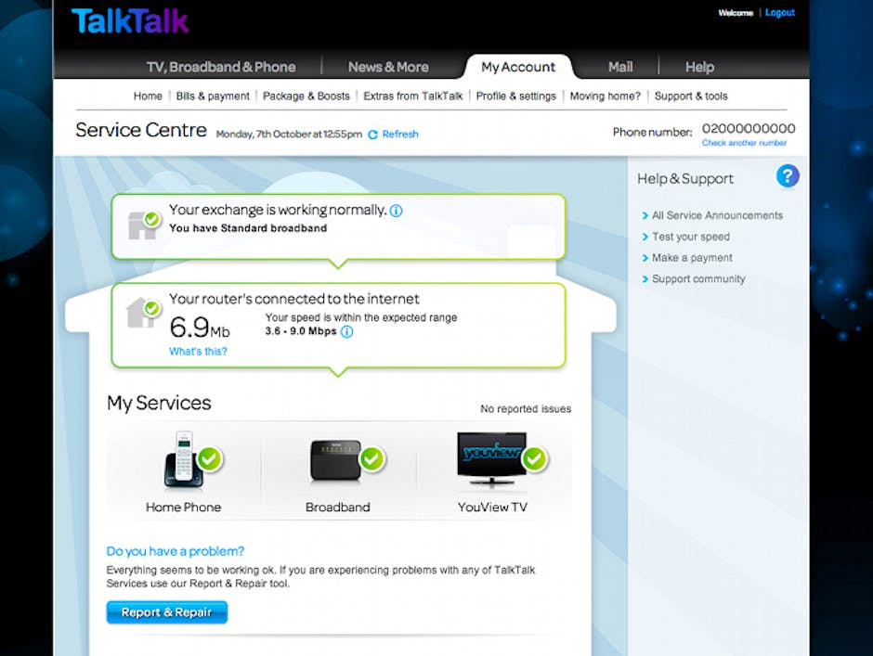Open 'What's this?' speed link
873x656 pixels.
[198, 352]
